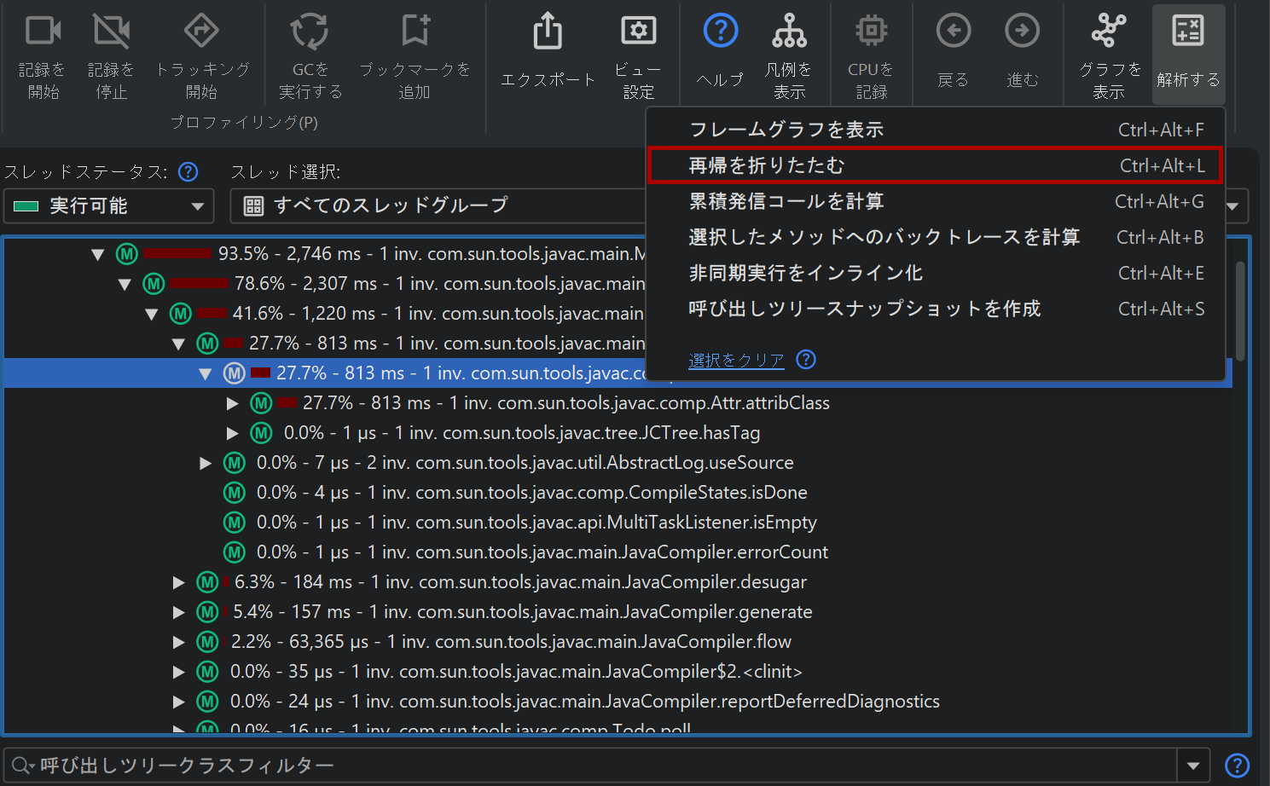Expand the Attr.attribClass tree node
Screen dimensions: 1270x786
coord(232,403)
